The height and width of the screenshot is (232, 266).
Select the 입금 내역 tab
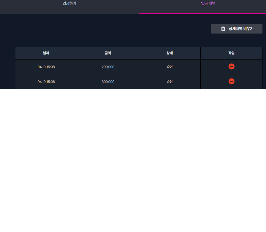[208, 3]
